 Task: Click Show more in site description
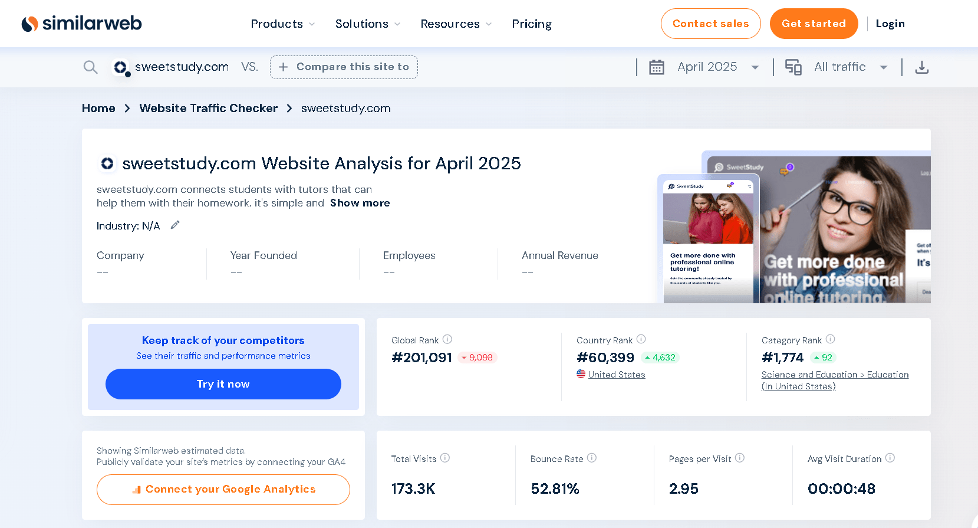360,203
